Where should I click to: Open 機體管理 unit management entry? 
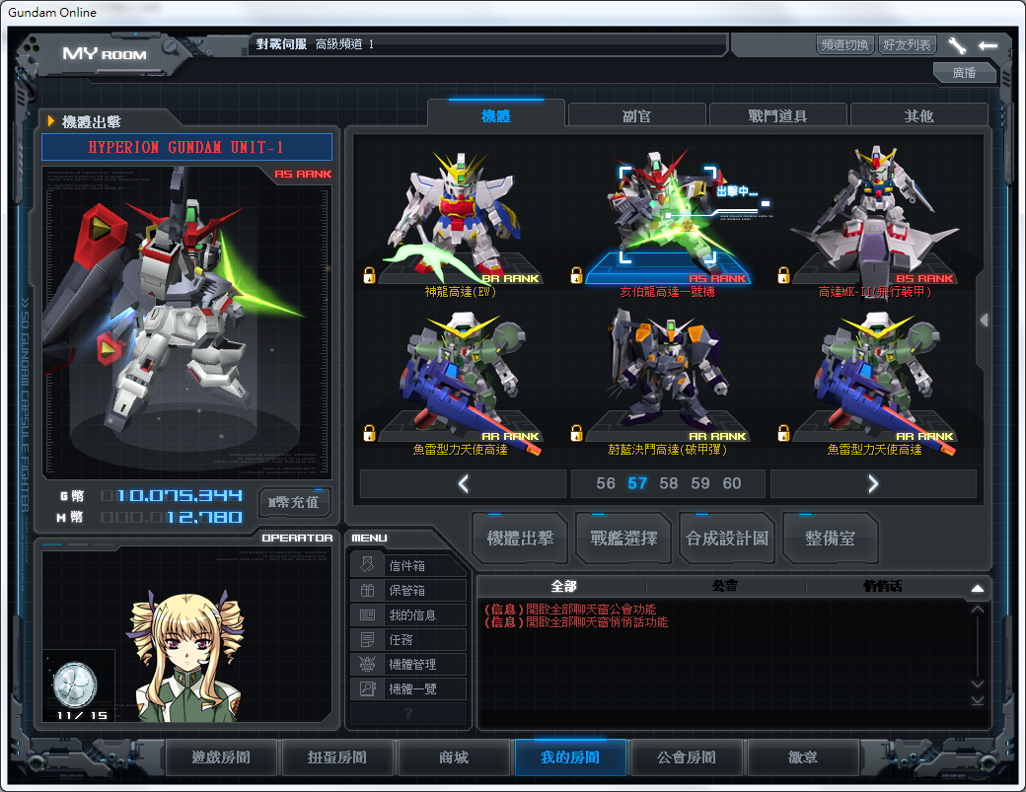[x=407, y=665]
